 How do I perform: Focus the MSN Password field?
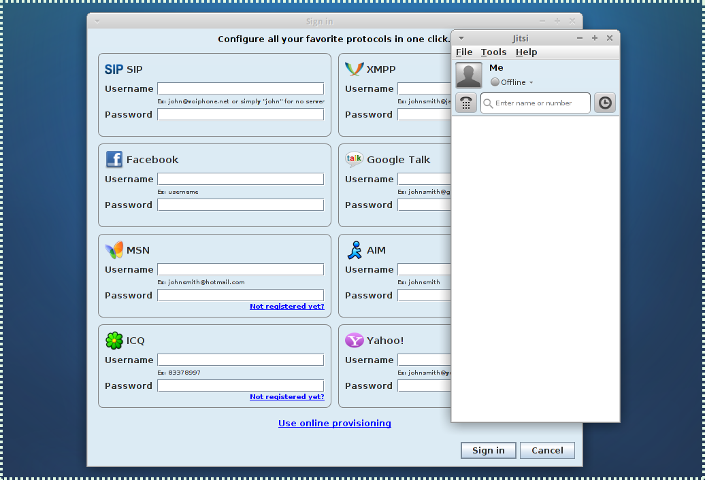click(240, 295)
